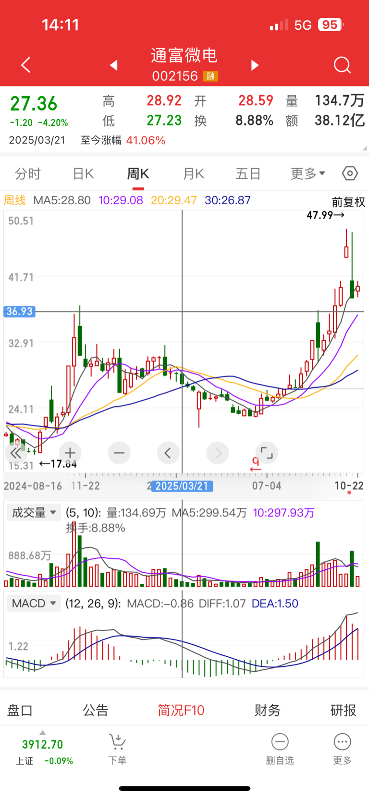Switch to the next stock
The height and width of the screenshot is (799, 369).
pyautogui.click(x=255, y=65)
